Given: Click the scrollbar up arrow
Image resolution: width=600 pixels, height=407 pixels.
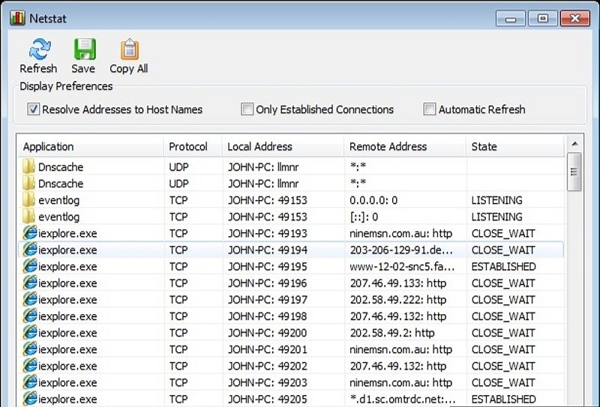Looking at the screenshot, I should click(574, 144).
